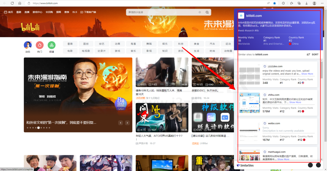The image size is (327, 171).
Task: Open the browser extensions puzzle icon
Action: 283,3
